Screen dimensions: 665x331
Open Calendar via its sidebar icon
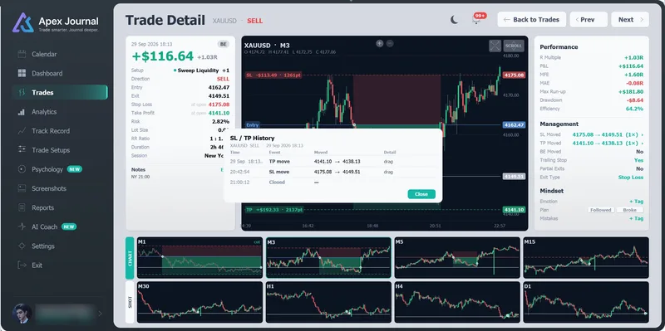pyautogui.click(x=22, y=54)
